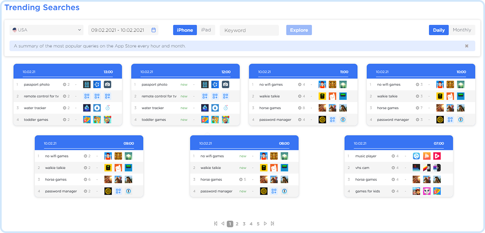This screenshot has height=233, width=485.
Task: Select the Monthly view
Action: tap(462, 30)
